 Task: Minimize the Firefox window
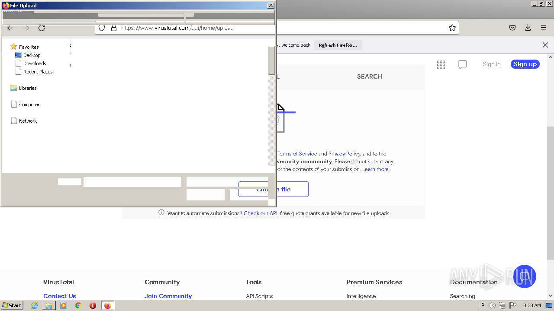tap(535, 3)
